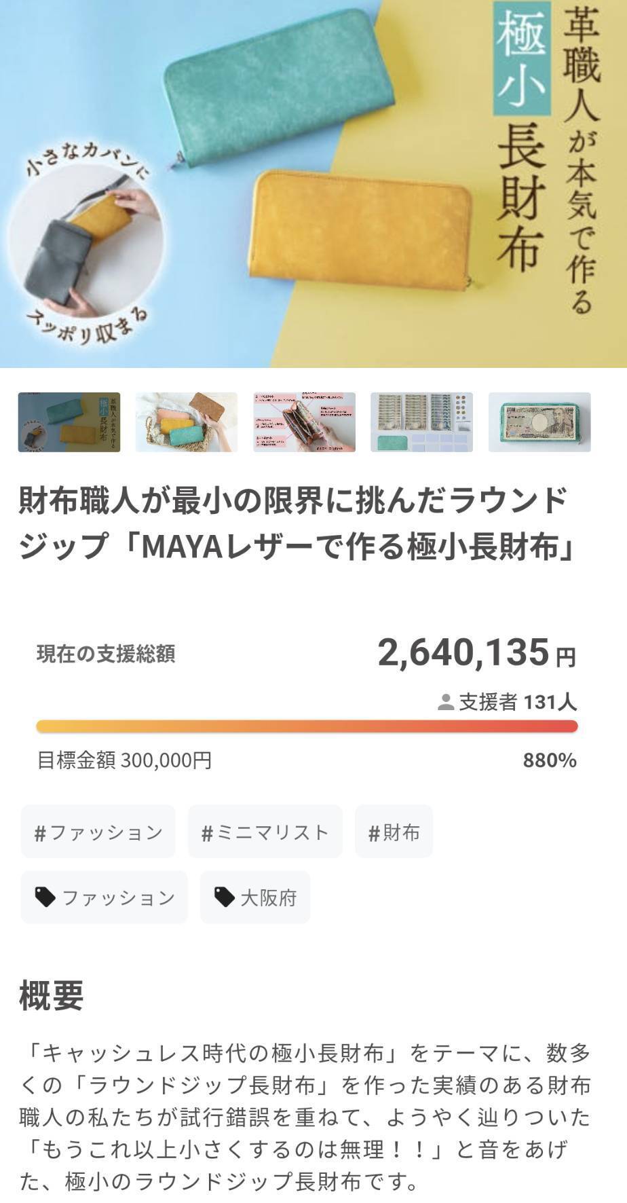Show the wallet with 10,000 yen note thumbnail
627x1203 pixels.
[539, 422]
